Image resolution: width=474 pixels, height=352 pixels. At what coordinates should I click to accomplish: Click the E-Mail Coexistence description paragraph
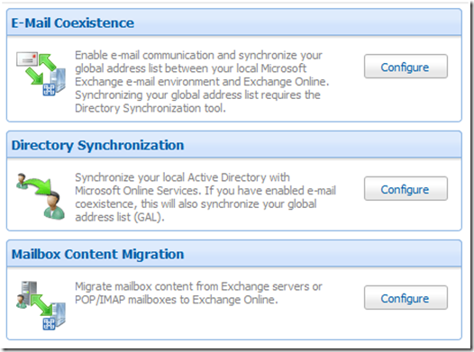(x=202, y=82)
